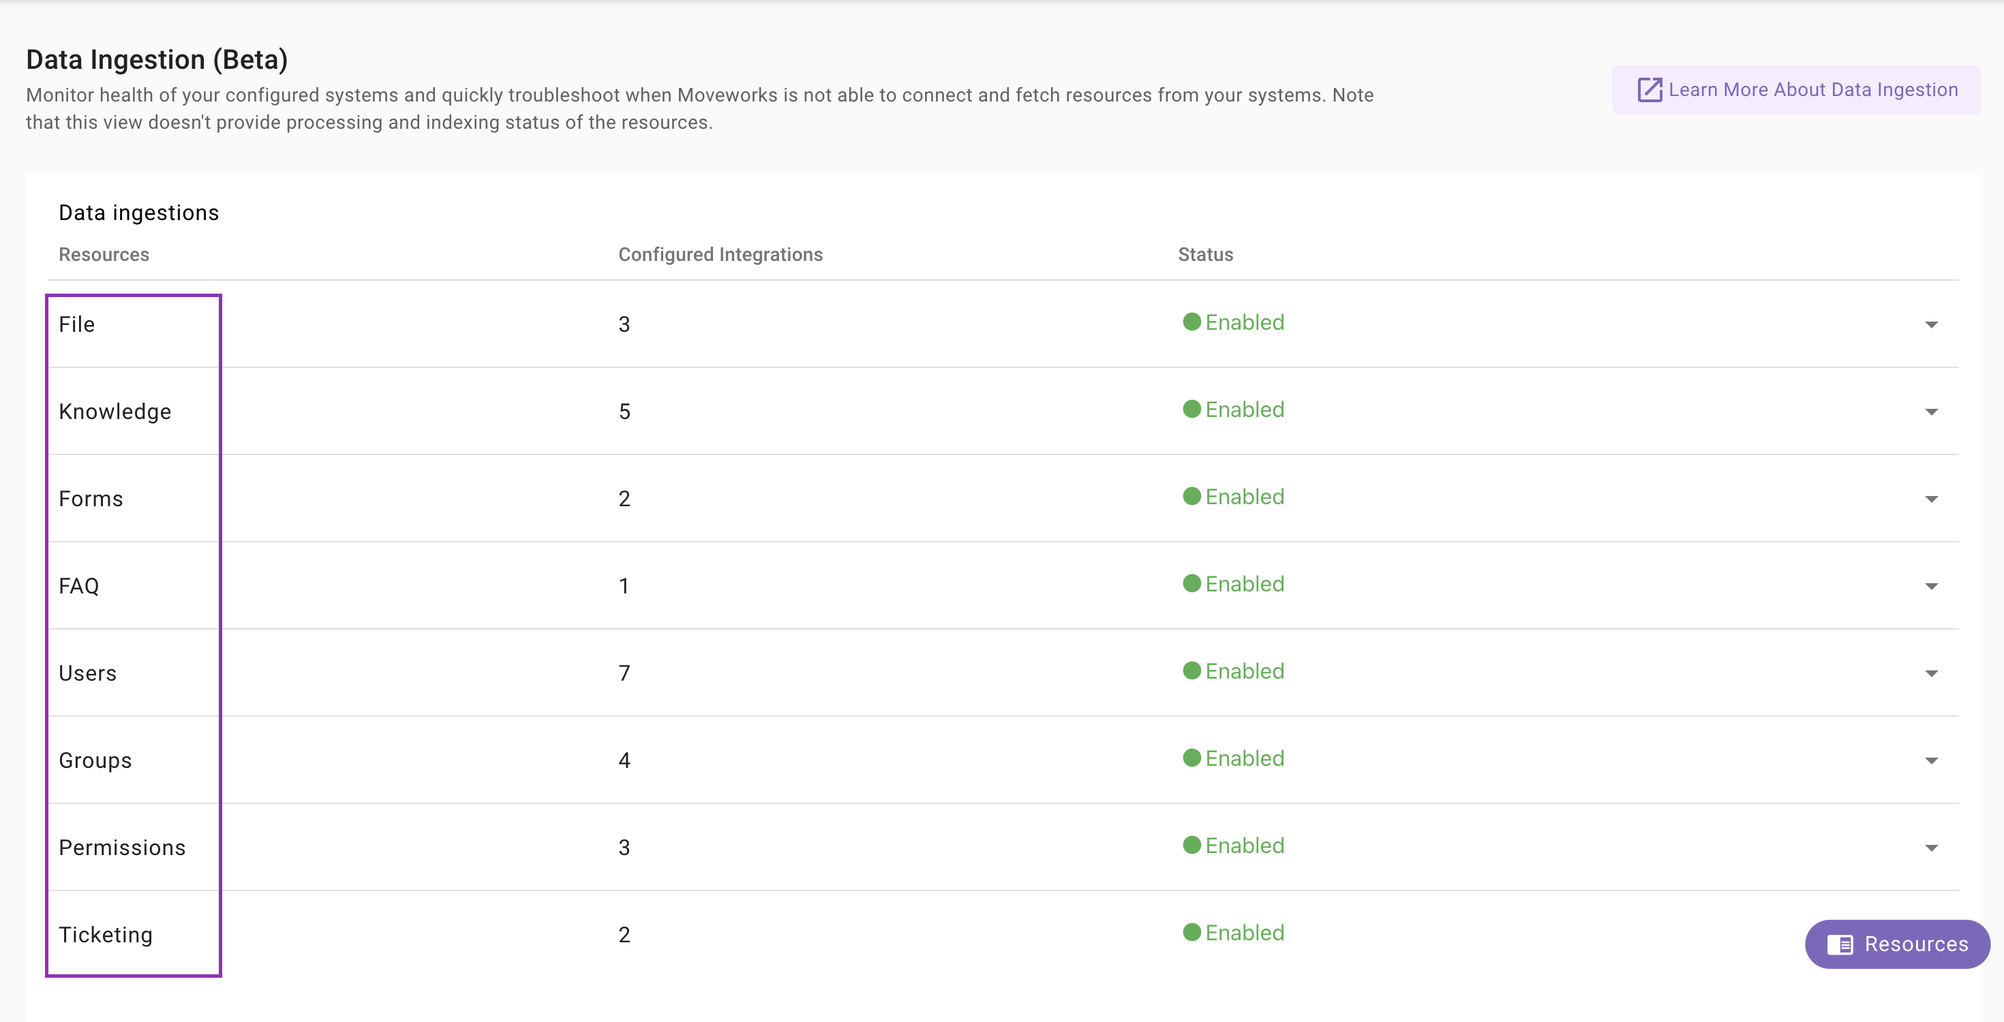Viewport: 2004px width, 1022px height.
Task: Click the green status dot for Groups
Action: pos(1191,758)
